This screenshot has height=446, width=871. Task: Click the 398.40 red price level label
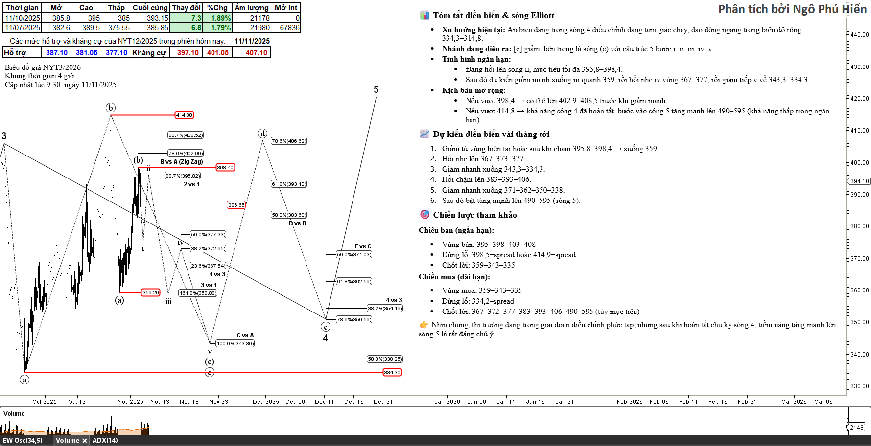coord(225,167)
